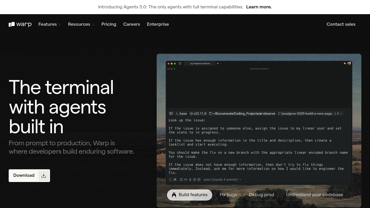Open the auto (claude 4 sonnet) model dropdown
The image size is (370, 208).
(222, 180)
